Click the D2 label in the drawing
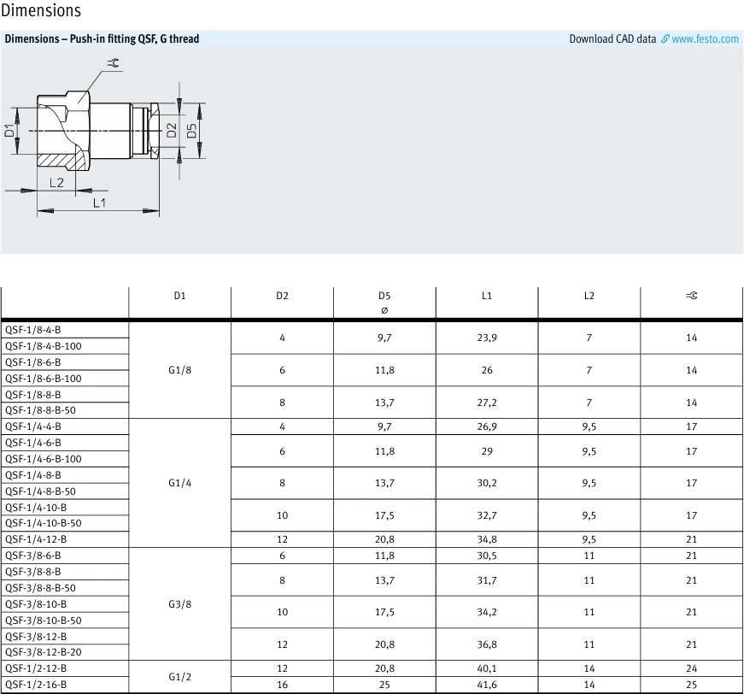Viewport: 744px width, 694px height. coord(172,130)
